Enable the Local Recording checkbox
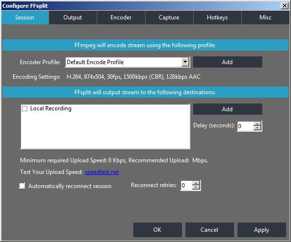 25,108
